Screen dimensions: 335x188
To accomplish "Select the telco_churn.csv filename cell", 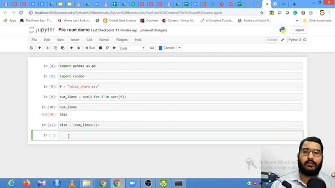I will (180, 87).
